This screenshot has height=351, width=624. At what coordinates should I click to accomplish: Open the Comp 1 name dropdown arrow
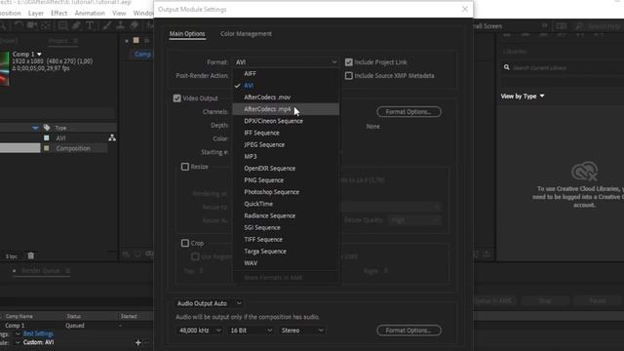(39, 55)
